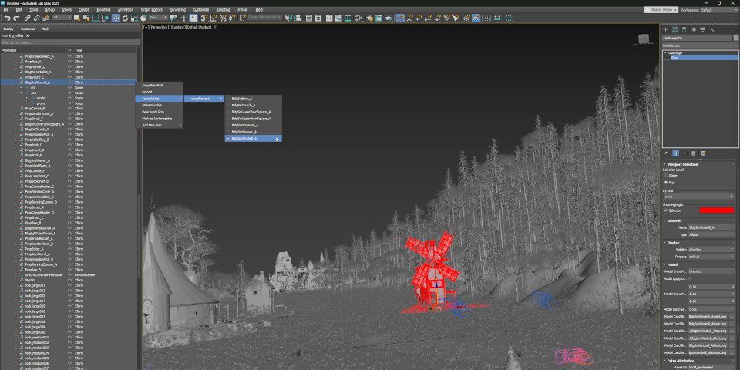Viewport: 740px width, 370px height.
Task: Click the ViewCube in the viewport
Action: [x=644, y=37]
